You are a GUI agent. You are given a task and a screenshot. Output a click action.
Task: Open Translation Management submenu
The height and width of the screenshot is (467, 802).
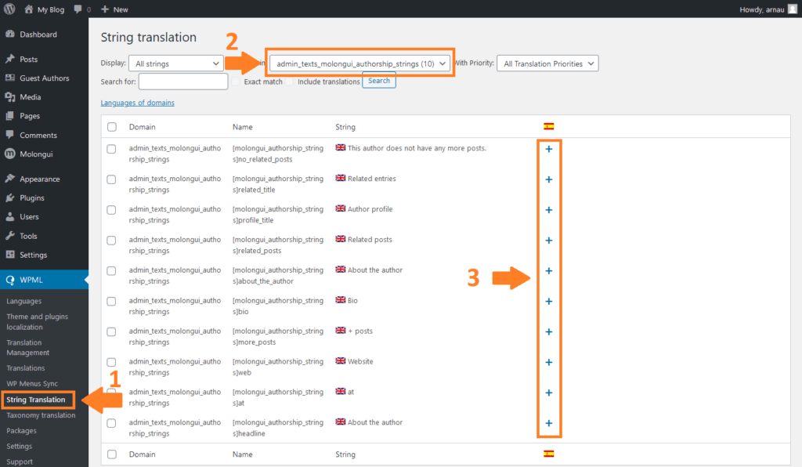[x=28, y=348]
